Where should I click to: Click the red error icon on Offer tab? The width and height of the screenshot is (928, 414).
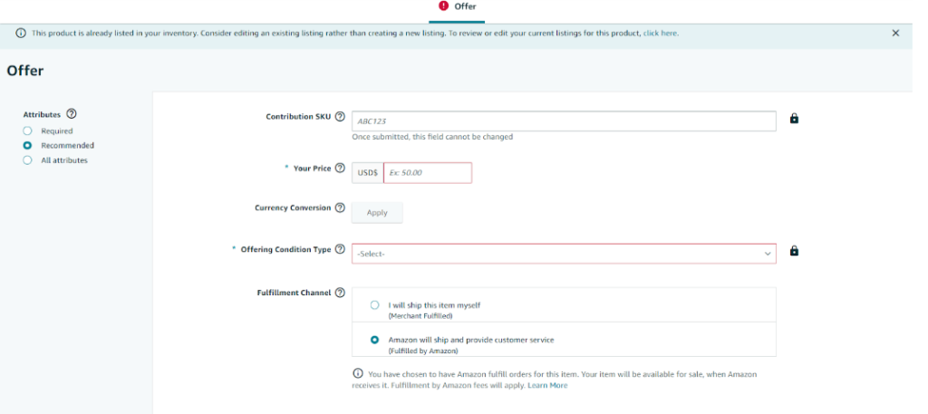(x=444, y=6)
